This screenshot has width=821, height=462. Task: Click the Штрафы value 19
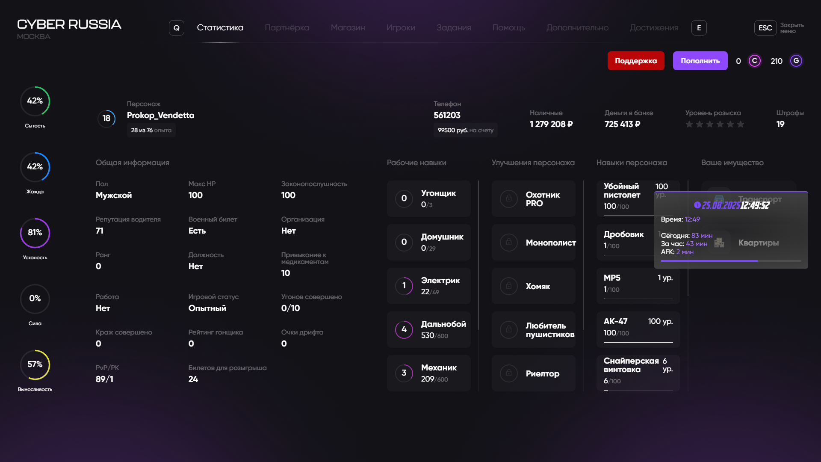pos(780,124)
